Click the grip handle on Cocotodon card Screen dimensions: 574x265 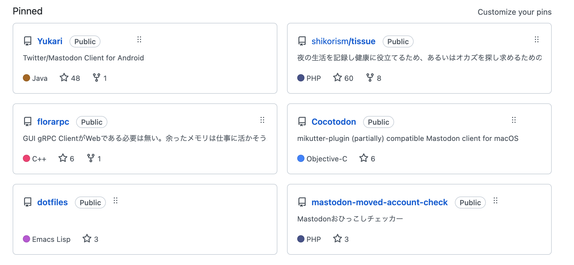coord(514,120)
